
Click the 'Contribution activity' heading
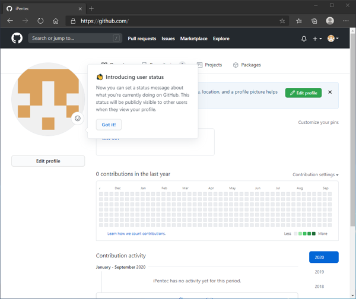[121, 256]
